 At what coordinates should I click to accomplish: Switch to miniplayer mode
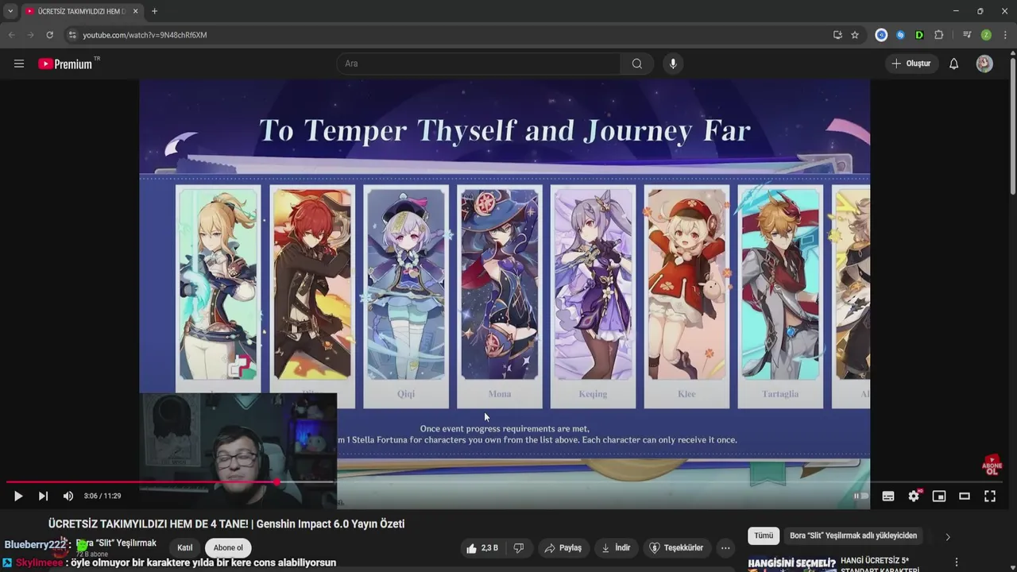939,496
